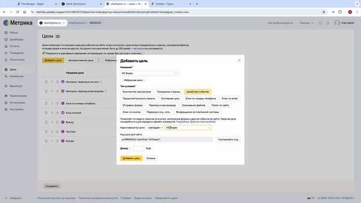Select Количество просмотров condition type
Screen dimensions: 361x203
point(137,92)
